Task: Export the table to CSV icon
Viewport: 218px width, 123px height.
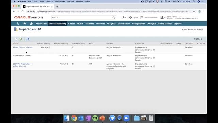Action: tap(16, 39)
